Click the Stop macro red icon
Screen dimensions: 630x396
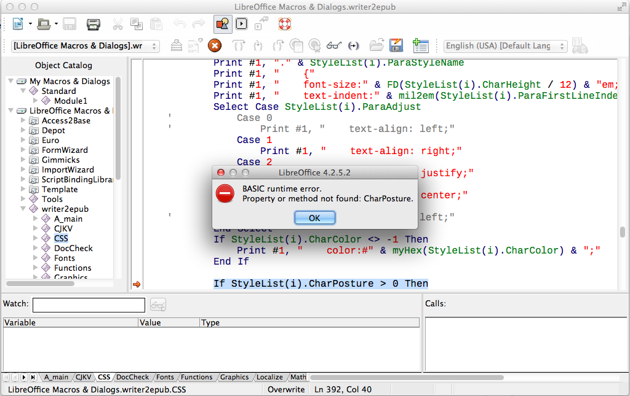pyautogui.click(x=215, y=45)
